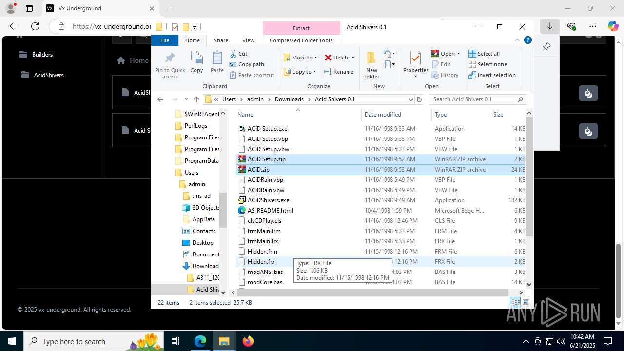624x351 pixels.
Task: Open Firefox from the taskbar
Action: pyautogui.click(x=248, y=341)
